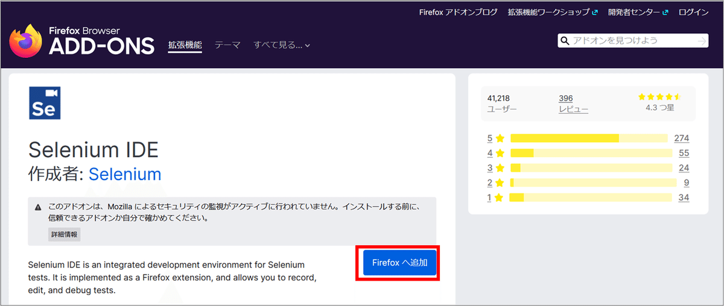Click the 4-star rating bar
This screenshot has width=724, height=306.
(x=591, y=153)
